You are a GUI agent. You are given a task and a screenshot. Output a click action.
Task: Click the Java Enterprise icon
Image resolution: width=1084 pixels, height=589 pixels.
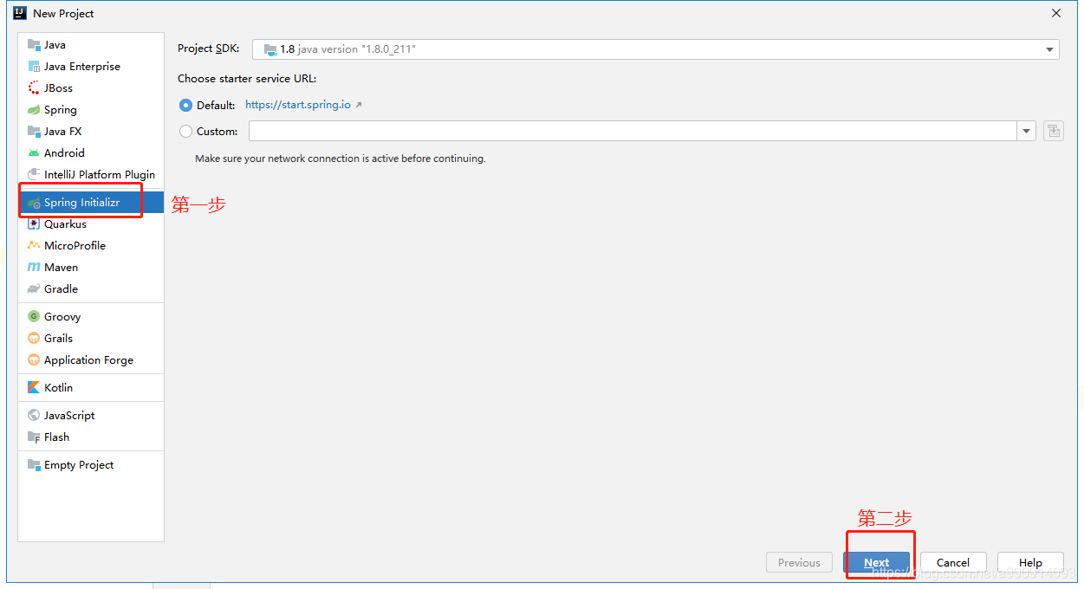click(x=34, y=67)
